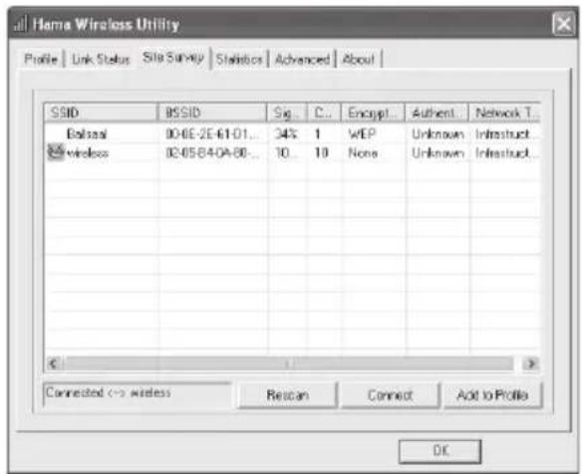Confirm with the OK button
The width and height of the screenshot is (582, 474).
click(x=440, y=451)
